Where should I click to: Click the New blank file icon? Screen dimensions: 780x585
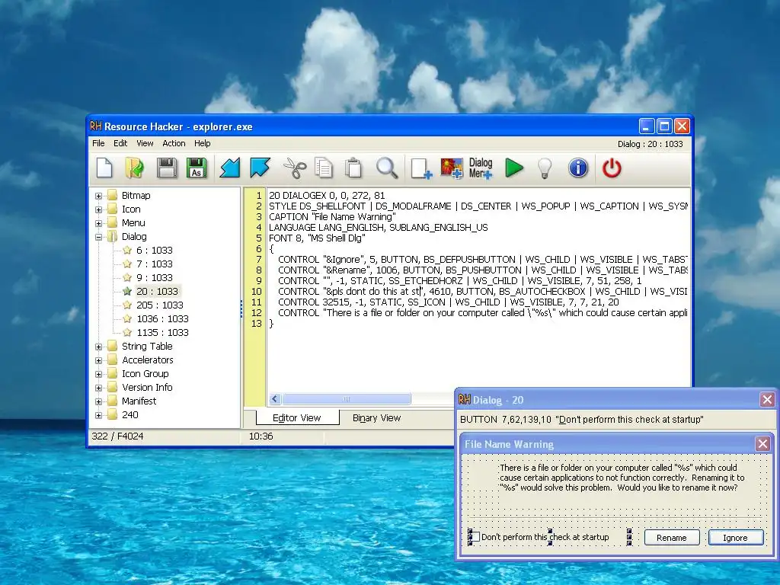(104, 168)
